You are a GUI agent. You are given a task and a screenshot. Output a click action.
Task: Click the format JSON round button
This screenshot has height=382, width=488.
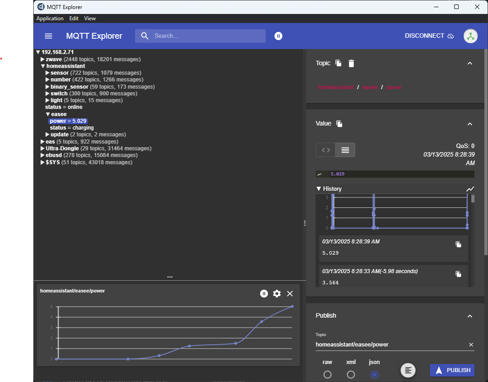(408, 370)
